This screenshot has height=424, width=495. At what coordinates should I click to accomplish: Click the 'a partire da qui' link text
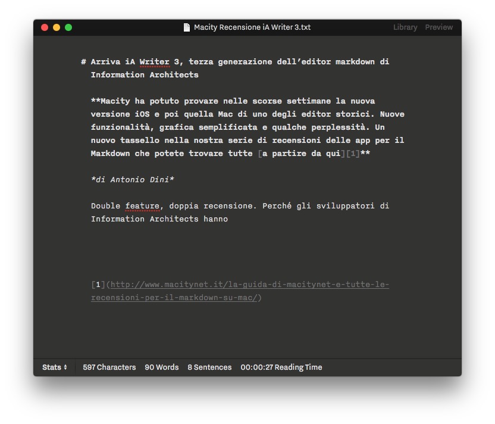pos(302,154)
